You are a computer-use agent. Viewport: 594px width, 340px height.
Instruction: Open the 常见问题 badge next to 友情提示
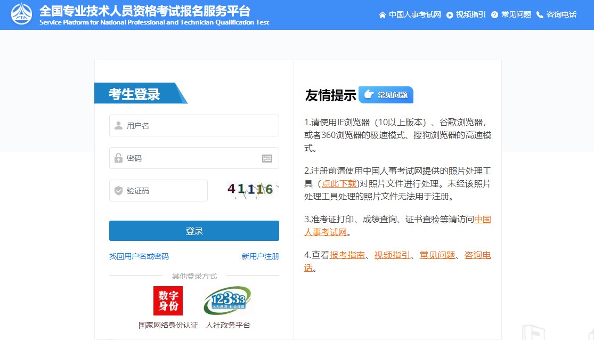tap(386, 94)
